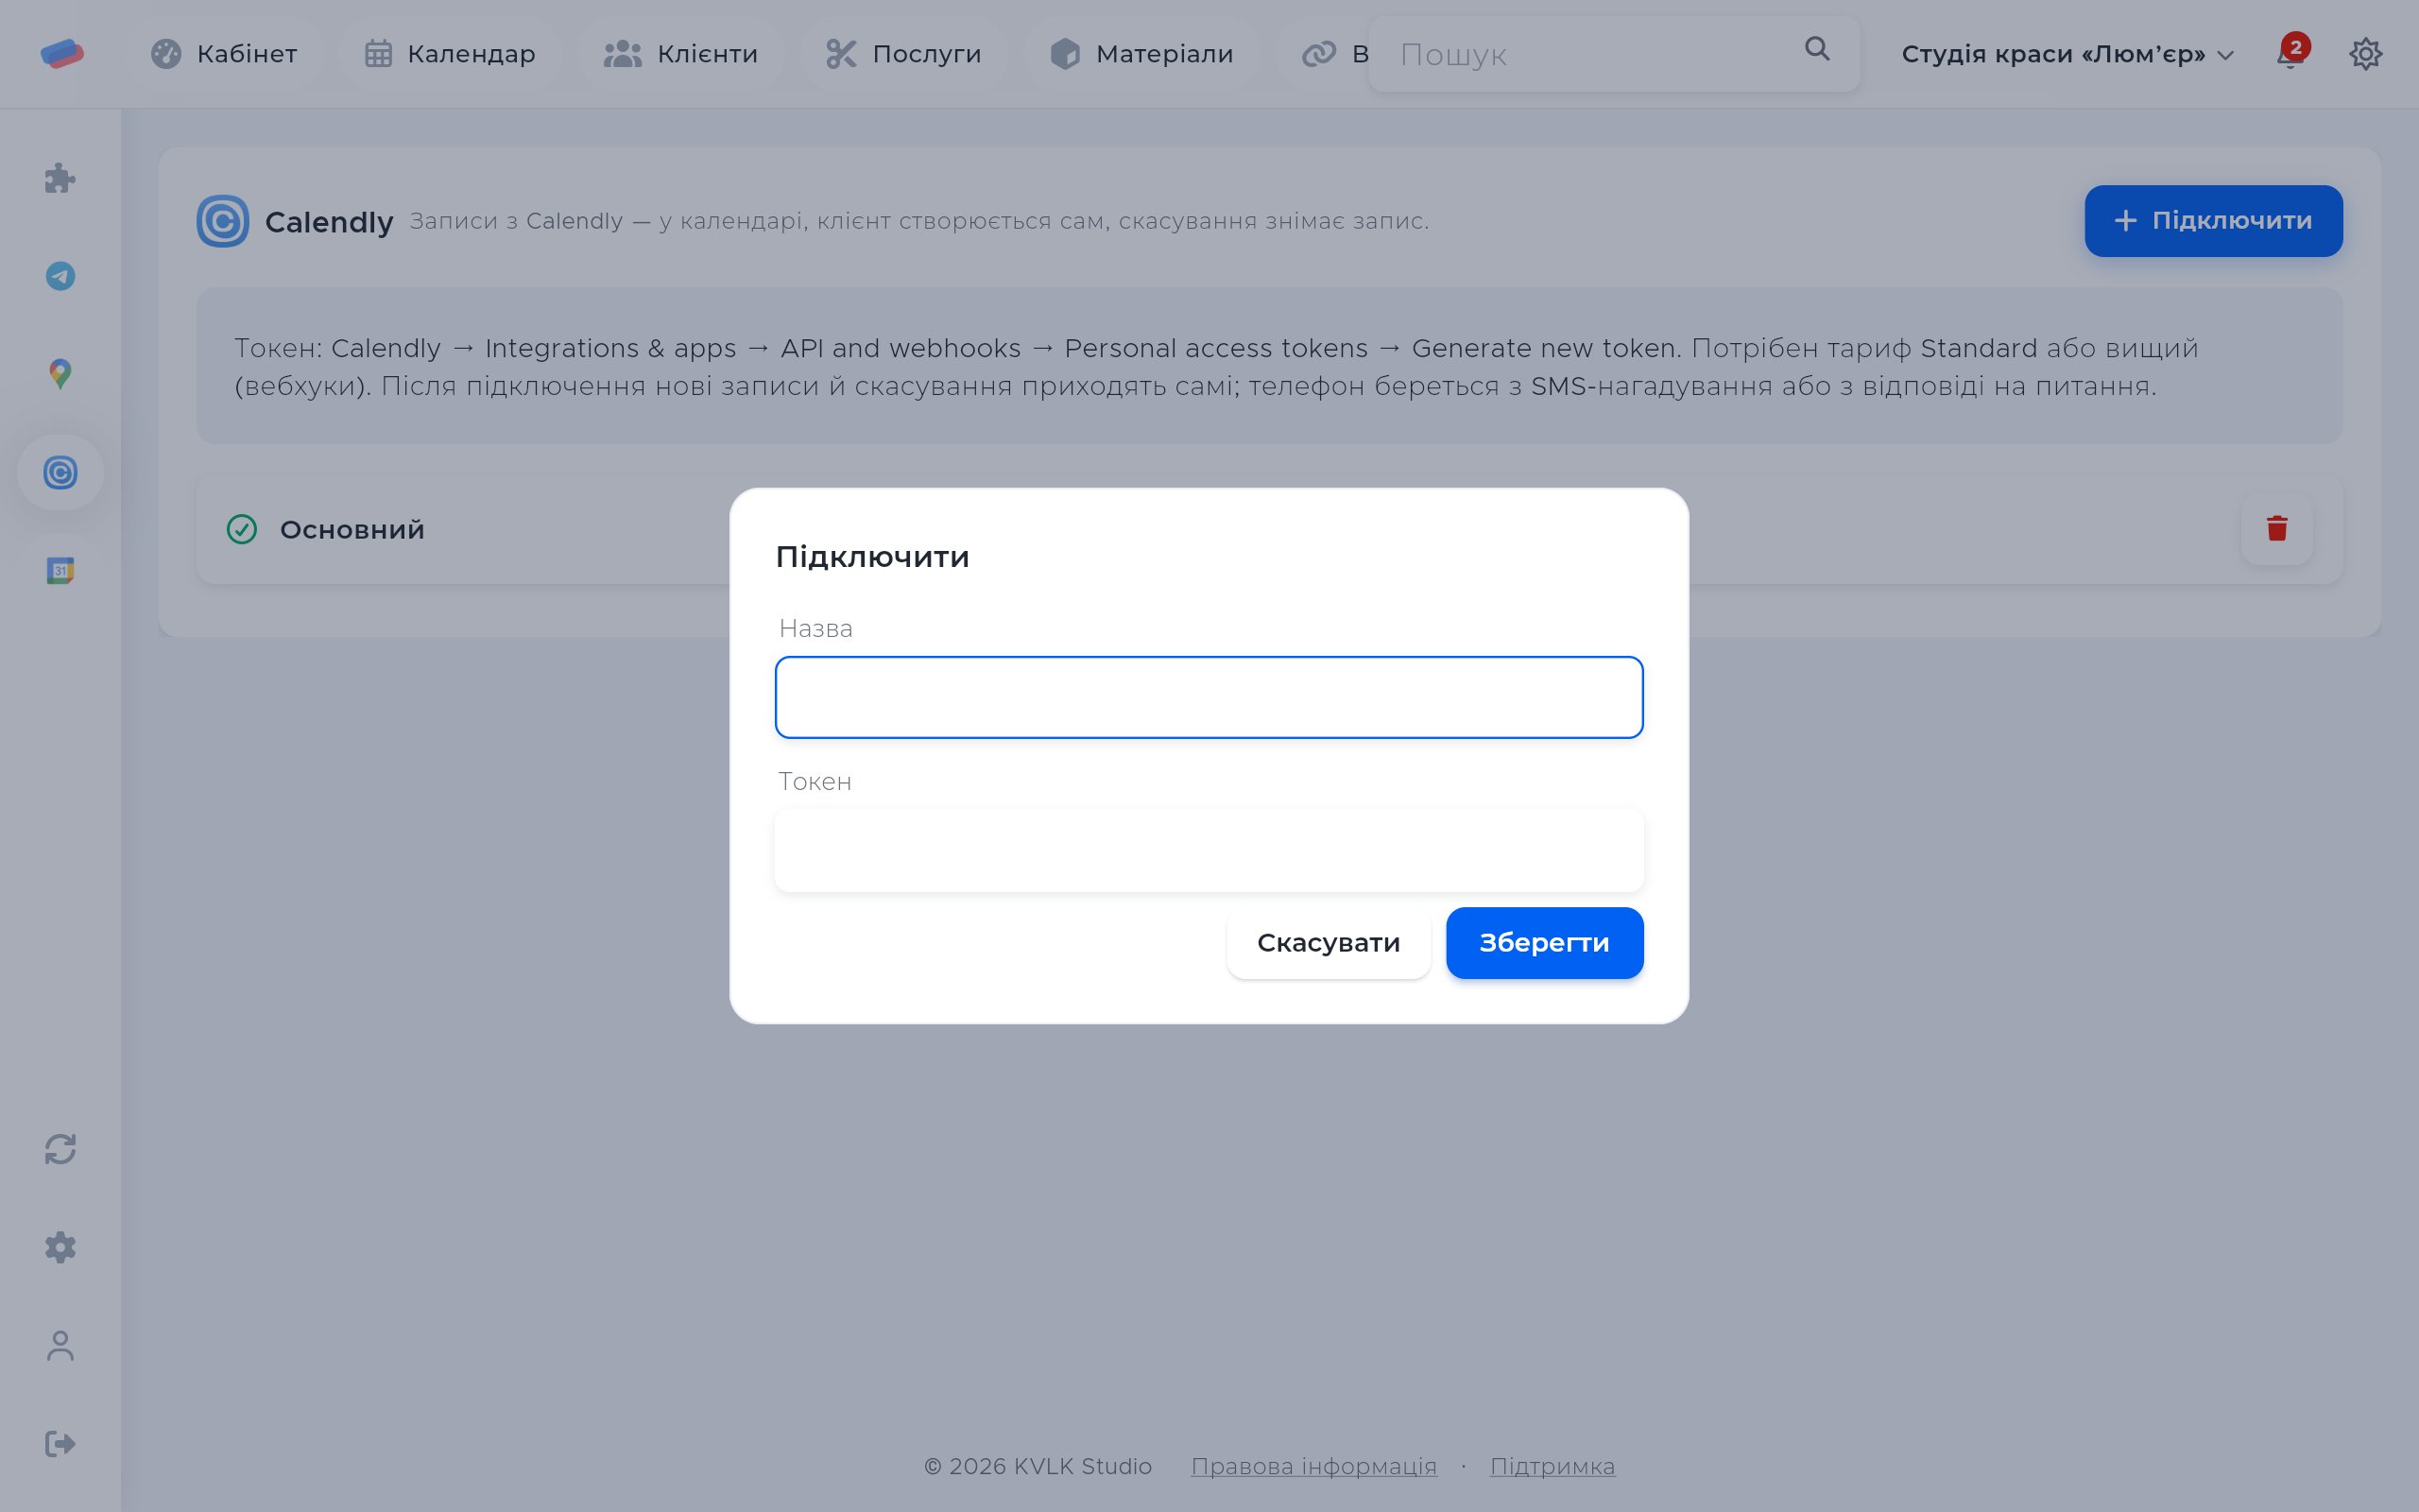Viewport: 2419px width, 1512px height.
Task: Open the Google Maps integration in sidebar
Action: click(x=60, y=374)
